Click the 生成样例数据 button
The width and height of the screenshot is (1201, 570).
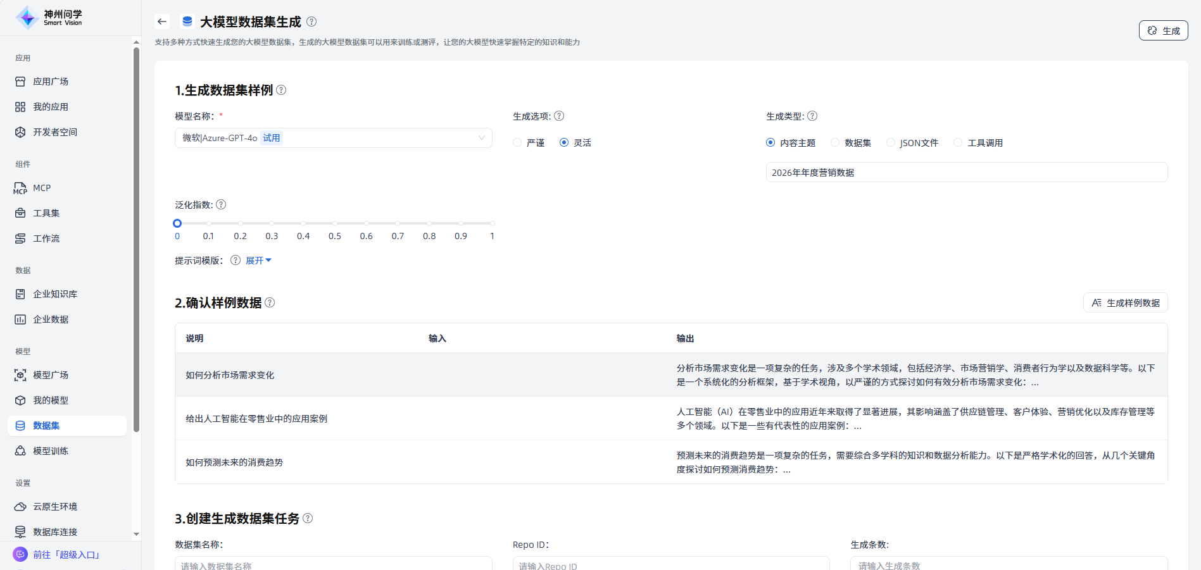point(1125,302)
